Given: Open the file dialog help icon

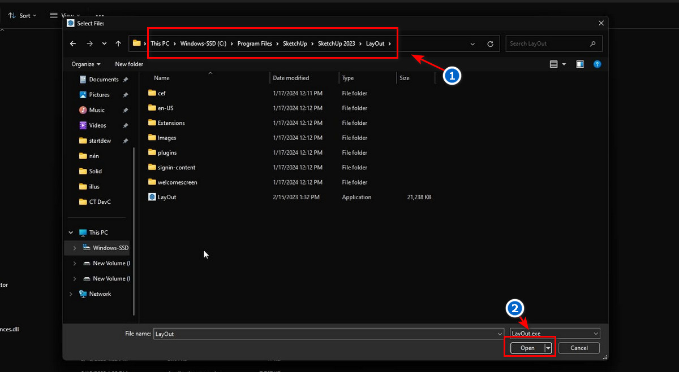Looking at the screenshot, I should coord(597,64).
